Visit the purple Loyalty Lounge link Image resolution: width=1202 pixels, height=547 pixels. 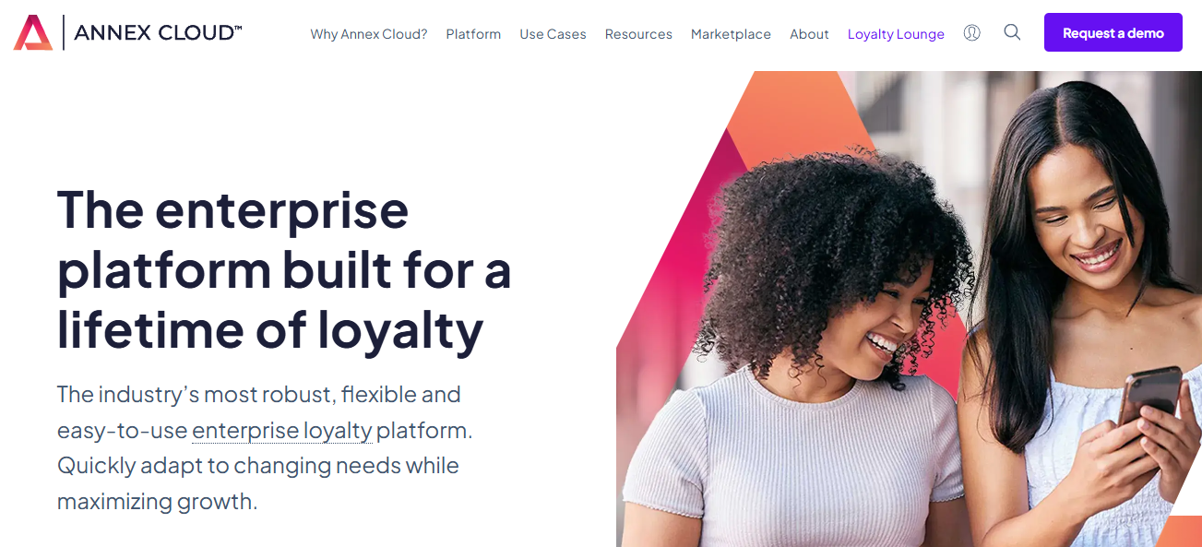(896, 34)
